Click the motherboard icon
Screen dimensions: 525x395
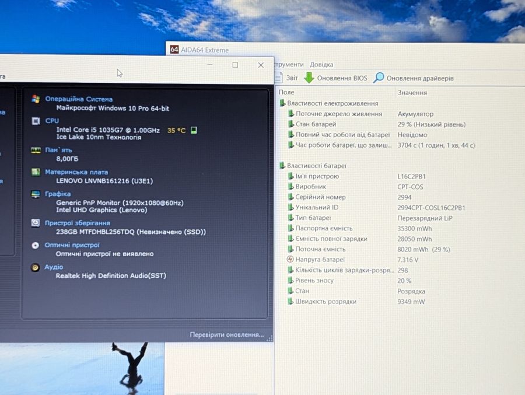36,172
